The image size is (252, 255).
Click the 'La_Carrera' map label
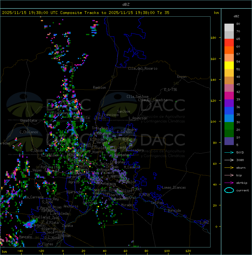point(34,197)
